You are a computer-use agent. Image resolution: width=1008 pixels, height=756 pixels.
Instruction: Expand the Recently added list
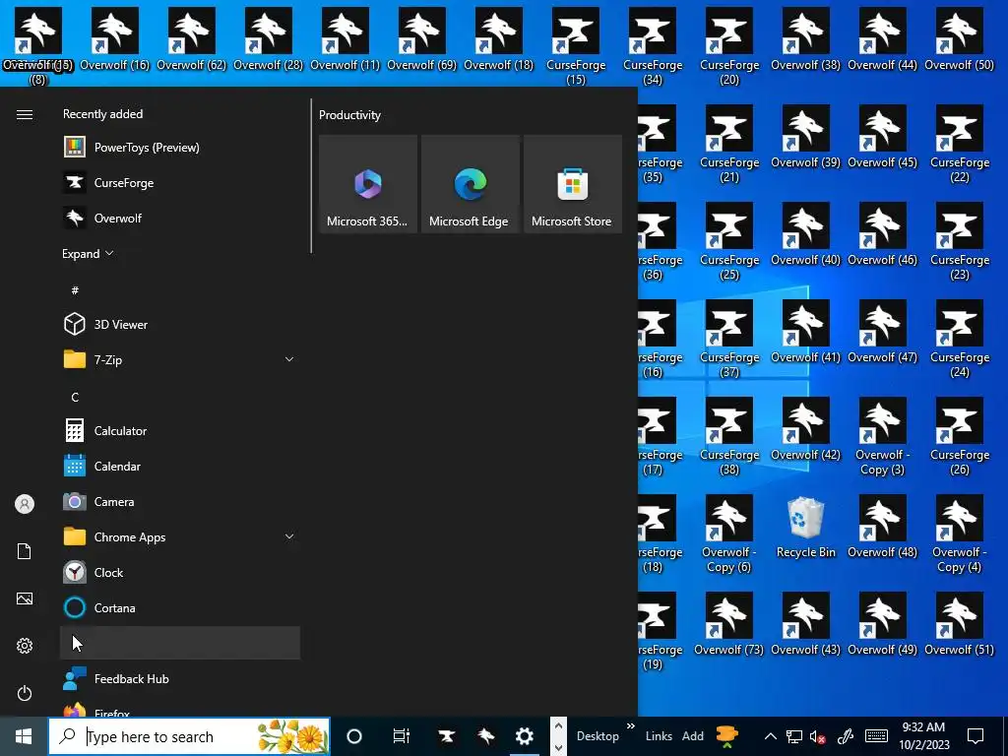88,253
